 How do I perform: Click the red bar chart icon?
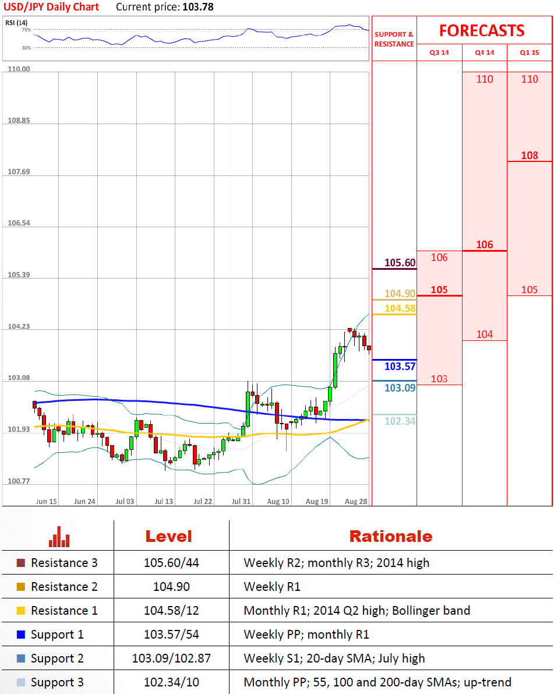tap(59, 537)
